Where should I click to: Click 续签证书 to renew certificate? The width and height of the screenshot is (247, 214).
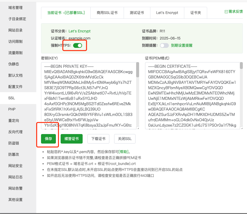pos(71,139)
